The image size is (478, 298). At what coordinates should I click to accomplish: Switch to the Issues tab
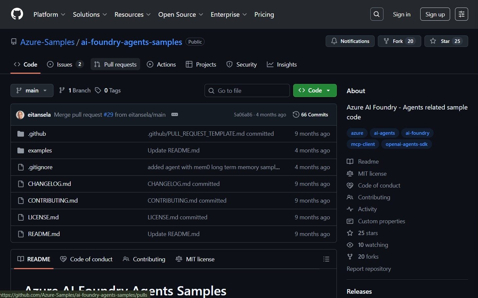(65, 65)
